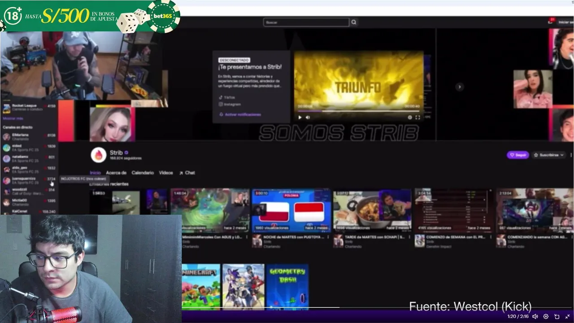
Task: Click outer player share/rotate icon
Action: [557, 316]
